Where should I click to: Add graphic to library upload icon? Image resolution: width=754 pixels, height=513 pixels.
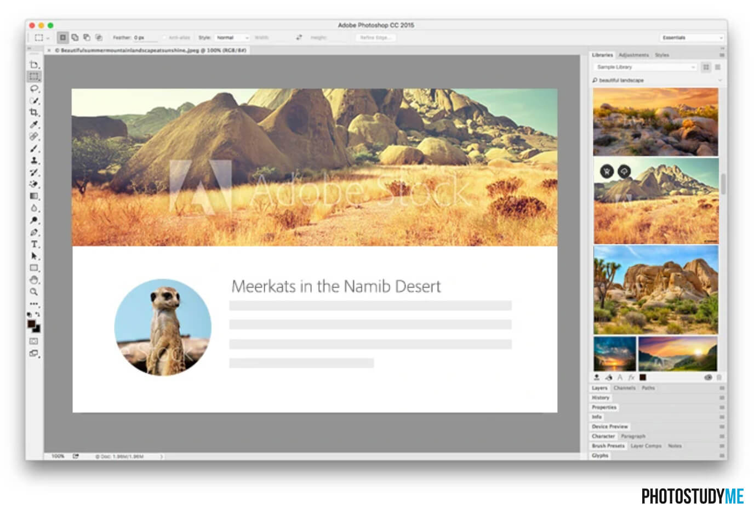[597, 378]
